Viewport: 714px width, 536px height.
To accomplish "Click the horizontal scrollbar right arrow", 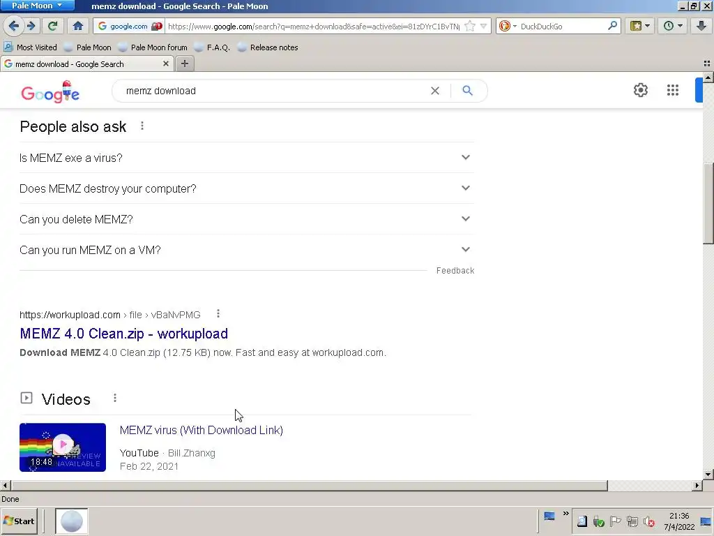I will [x=697, y=486].
